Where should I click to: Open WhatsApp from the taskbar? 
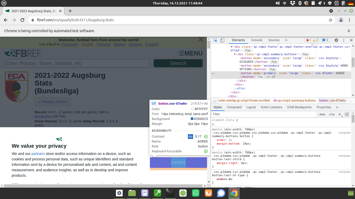tap(195, 193)
